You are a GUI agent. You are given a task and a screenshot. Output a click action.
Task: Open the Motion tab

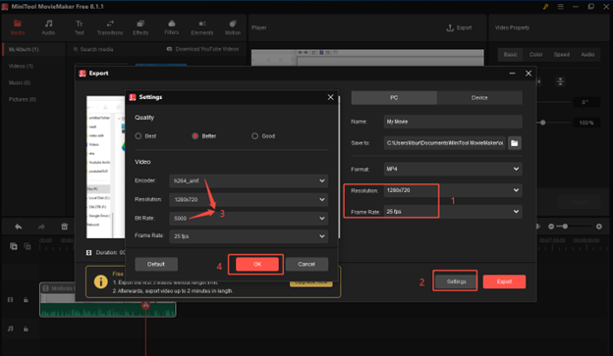[233, 27]
